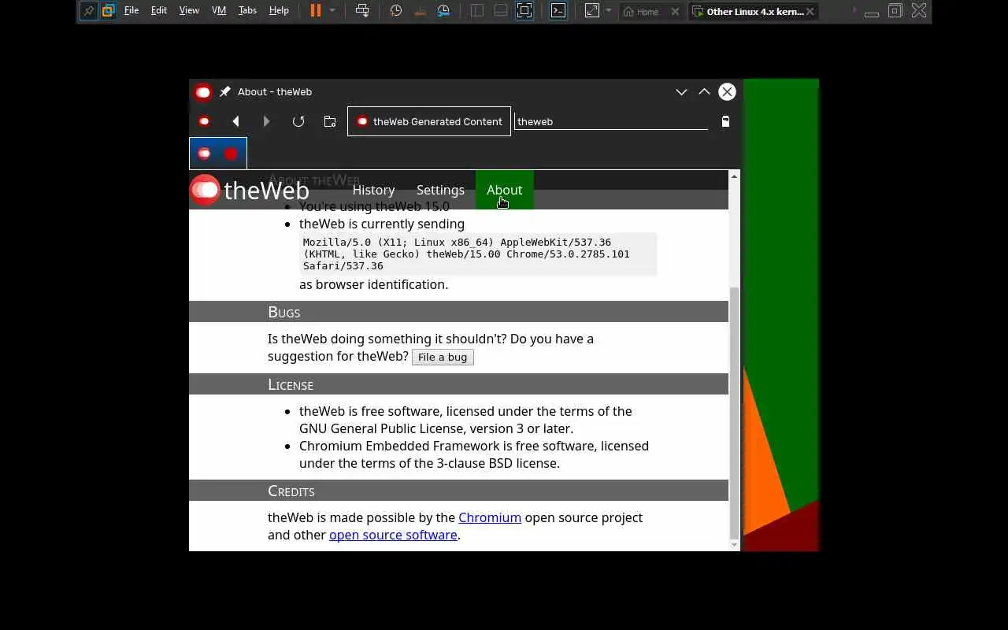The image size is (1008, 630).
Task: Open the open source software link
Action: coord(393,535)
